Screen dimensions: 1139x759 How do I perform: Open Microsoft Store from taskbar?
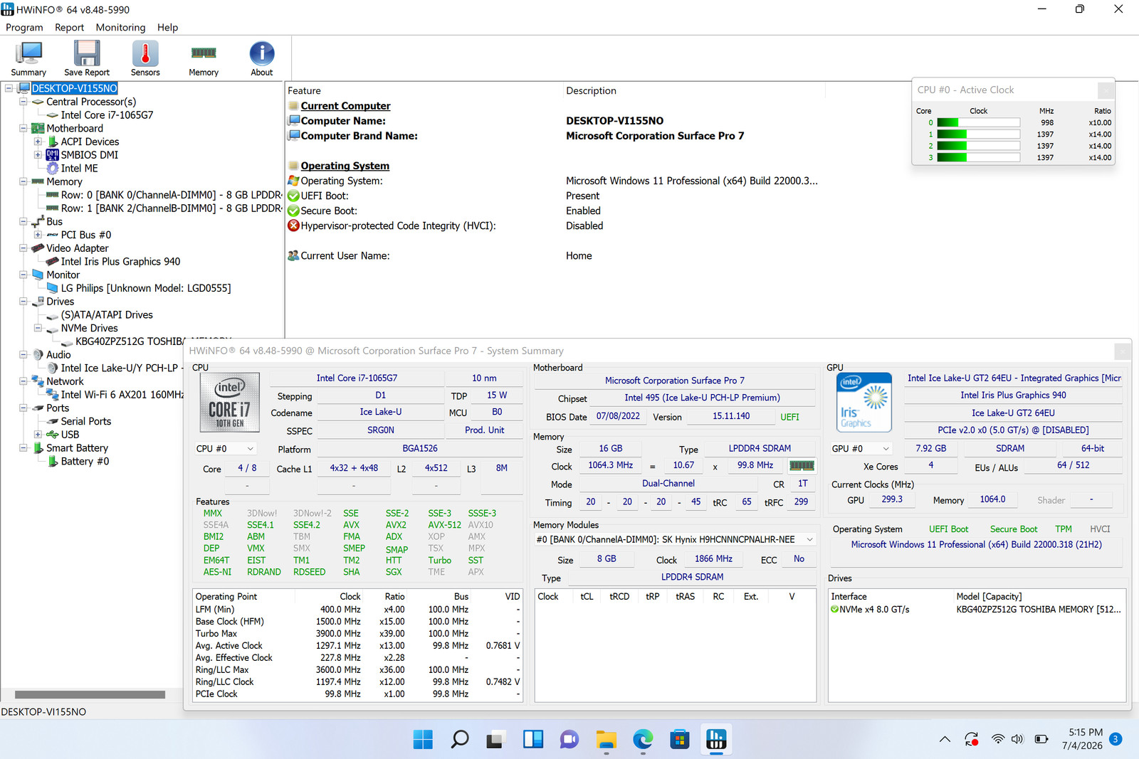[680, 740]
